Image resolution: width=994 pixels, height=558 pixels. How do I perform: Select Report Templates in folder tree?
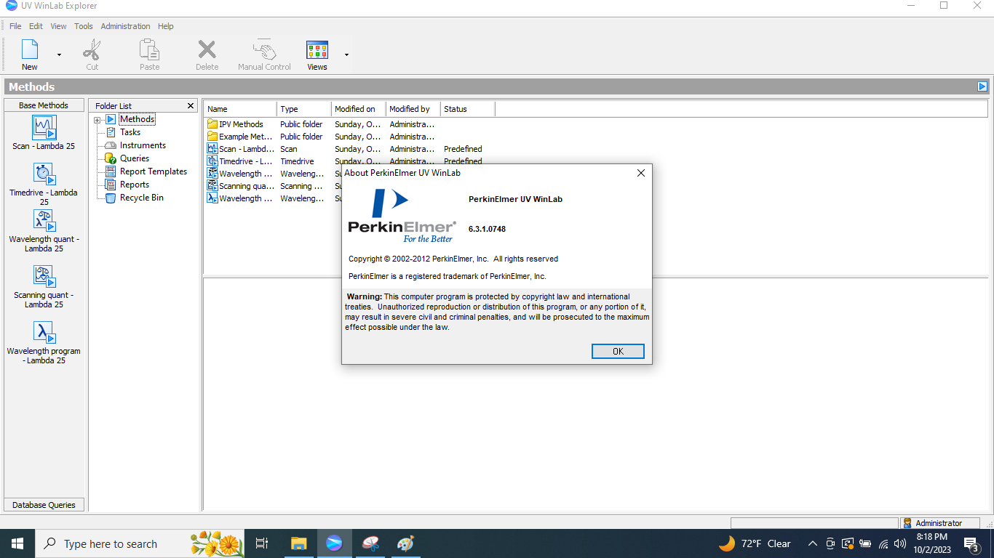(x=154, y=171)
